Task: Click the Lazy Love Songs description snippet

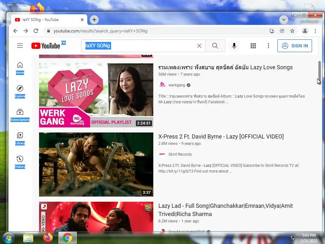Action: 231,99
